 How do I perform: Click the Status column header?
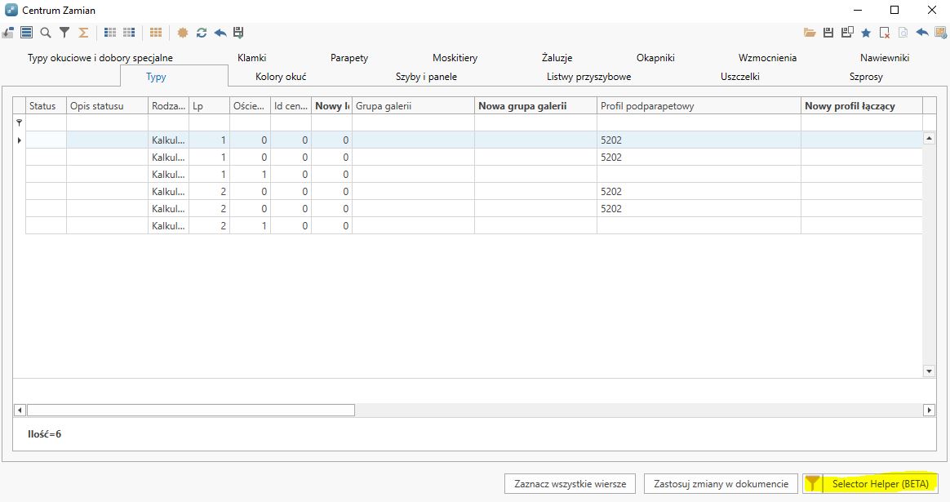tap(46, 105)
